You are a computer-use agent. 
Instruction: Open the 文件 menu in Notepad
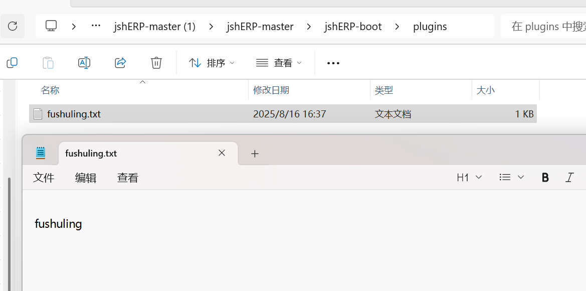point(44,178)
